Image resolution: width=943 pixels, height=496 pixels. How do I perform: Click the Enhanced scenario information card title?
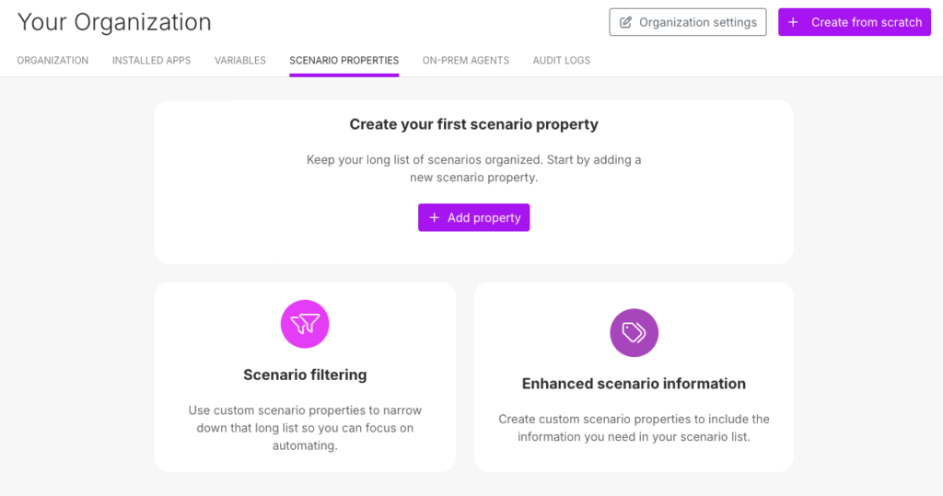pos(634,384)
